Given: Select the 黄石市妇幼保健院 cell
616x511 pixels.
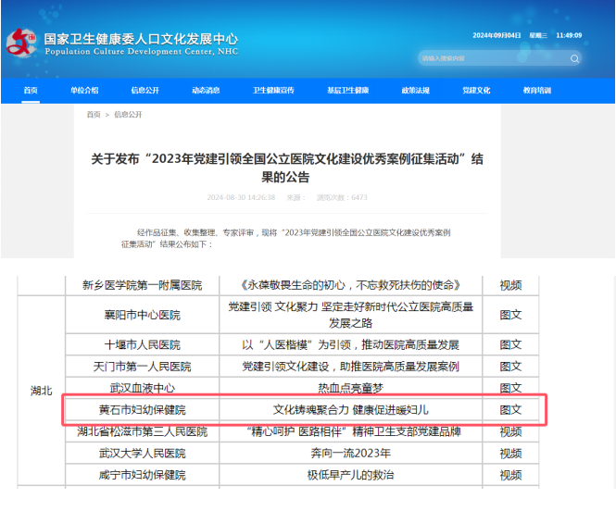Looking at the screenshot, I should click(x=143, y=410).
